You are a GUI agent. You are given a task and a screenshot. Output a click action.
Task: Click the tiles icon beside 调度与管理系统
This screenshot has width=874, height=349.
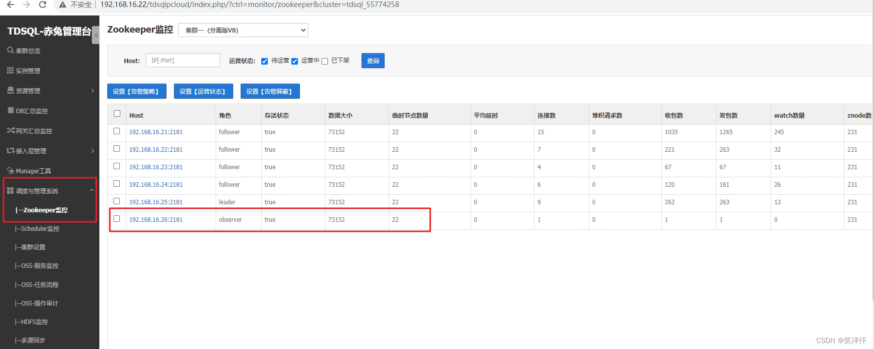click(10, 190)
